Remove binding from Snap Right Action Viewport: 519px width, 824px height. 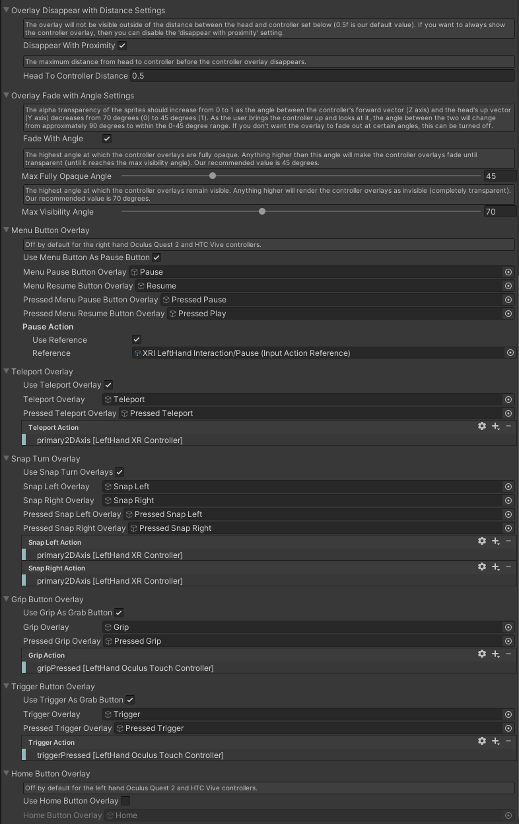[508, 567]
